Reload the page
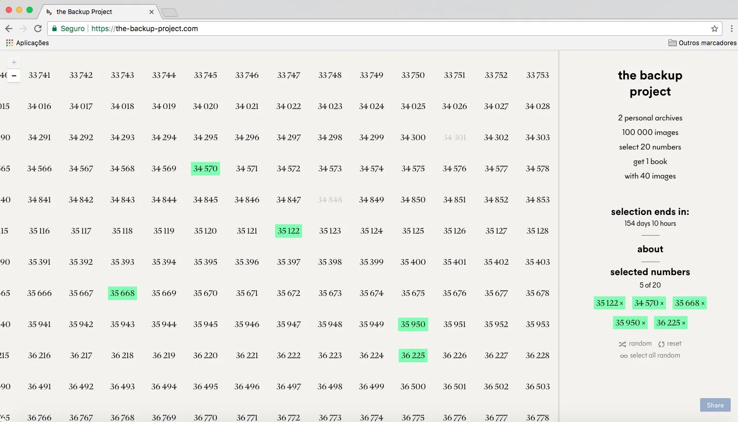Screen dimensions: 738x422 (x=37, y=29)
